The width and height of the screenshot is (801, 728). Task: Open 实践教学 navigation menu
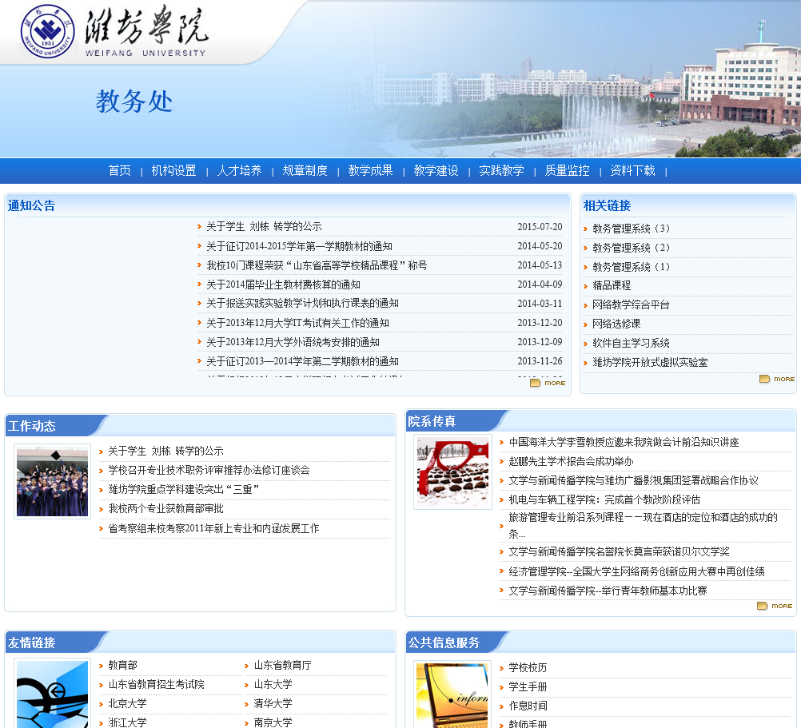coord(501,170)
